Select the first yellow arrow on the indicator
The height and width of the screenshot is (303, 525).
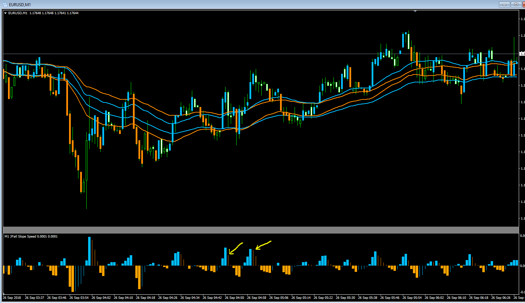236,248
